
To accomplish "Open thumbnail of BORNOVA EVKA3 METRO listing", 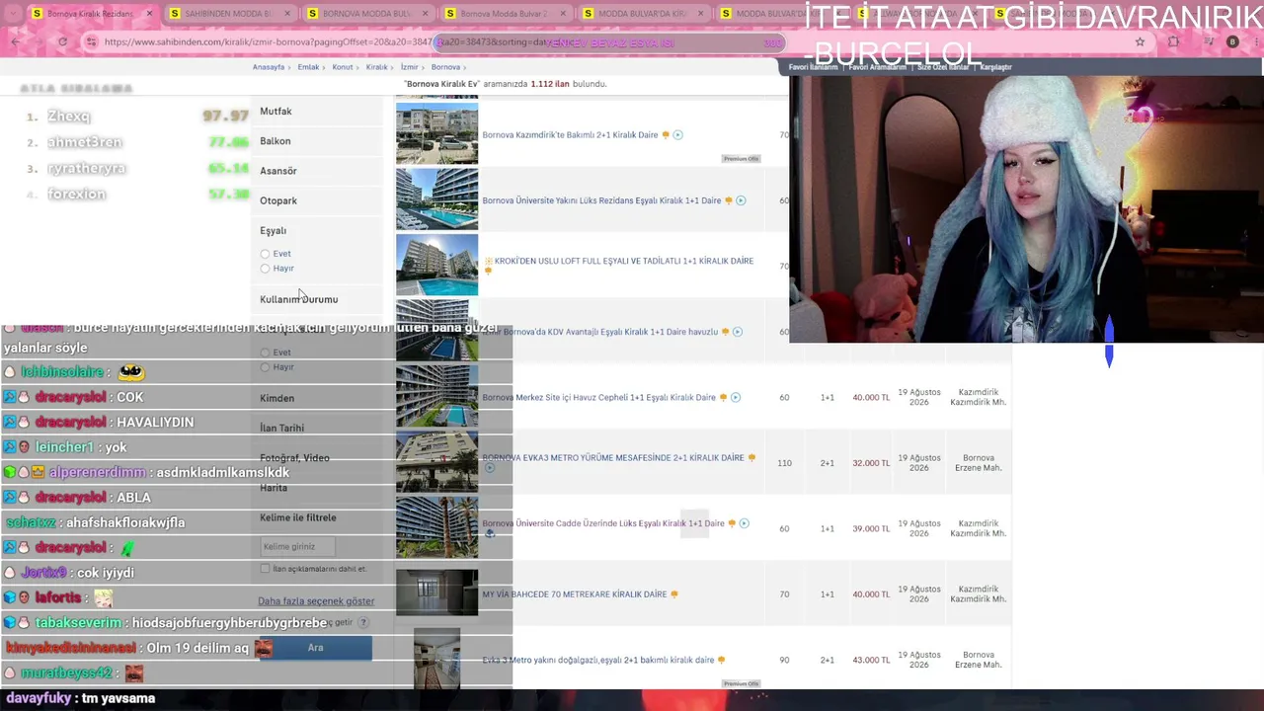I will pos(436,462).
